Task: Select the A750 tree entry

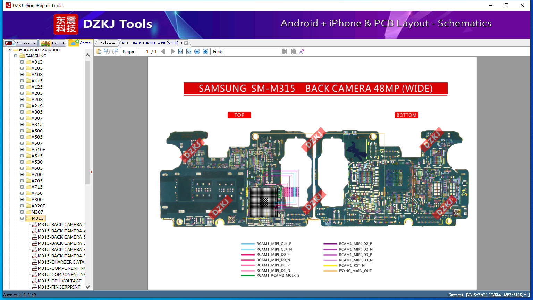Action: (x=37, y=193)
